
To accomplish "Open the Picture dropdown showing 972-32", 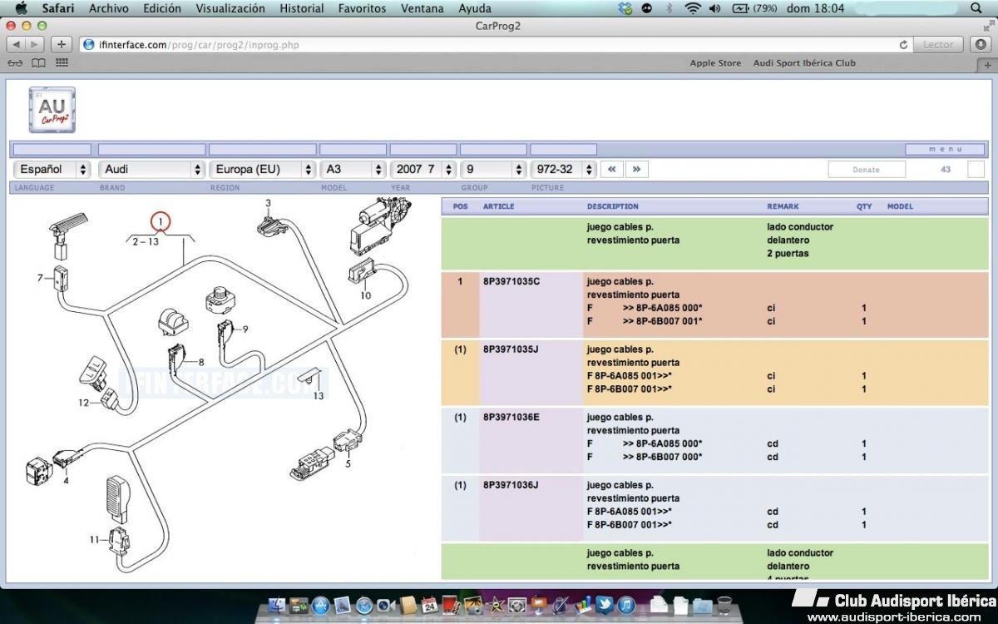I will (x=564, y=169).
